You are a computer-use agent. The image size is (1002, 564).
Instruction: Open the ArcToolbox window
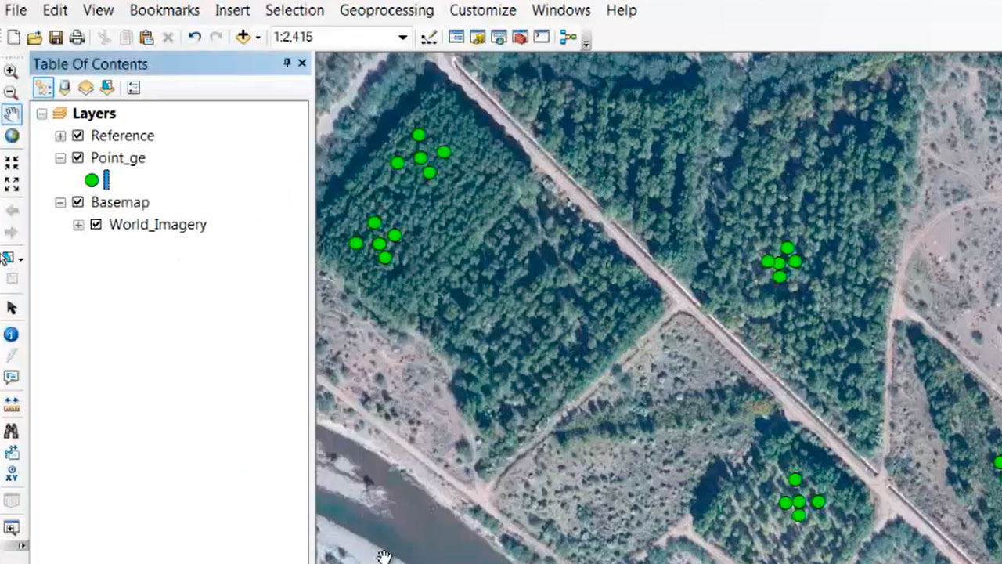coord(519,37)
